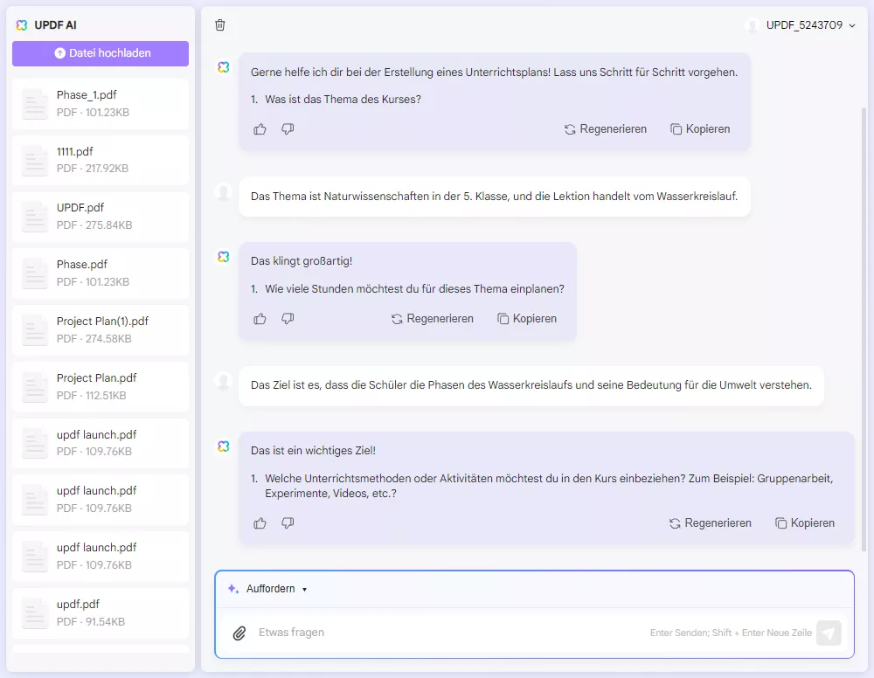Copy the 'Unterrichtsmethoden' response
The image size is (874, 678).
(805, 523)
